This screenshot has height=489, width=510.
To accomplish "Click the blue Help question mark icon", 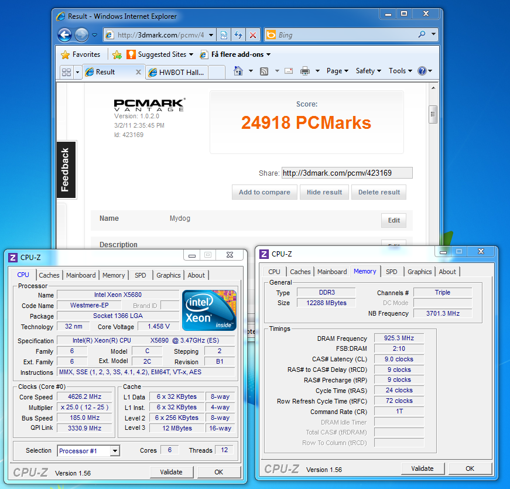I will click(422, 71).
